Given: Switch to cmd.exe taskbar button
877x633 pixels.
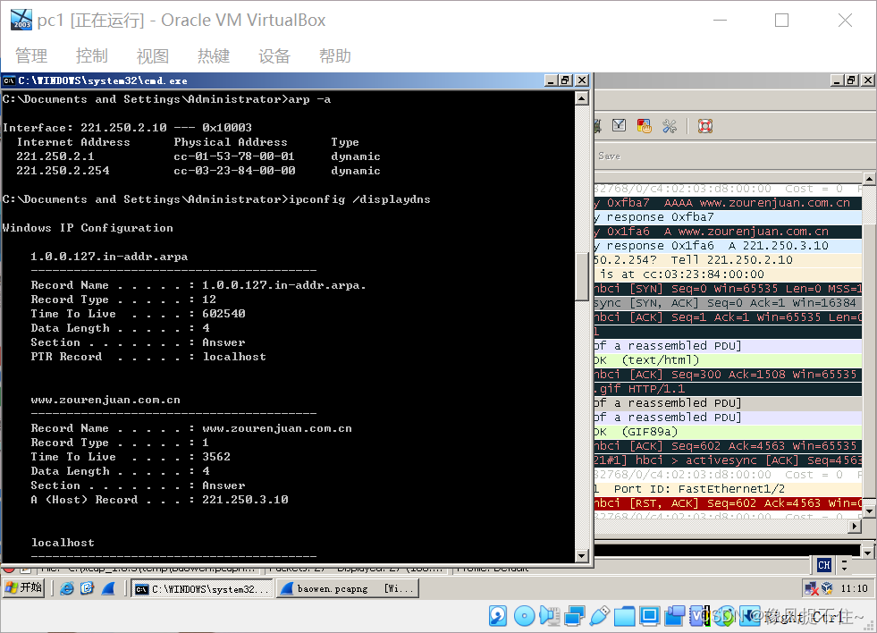Looking at the screenshot, I should pyautogui.click(x=202, y=589).
